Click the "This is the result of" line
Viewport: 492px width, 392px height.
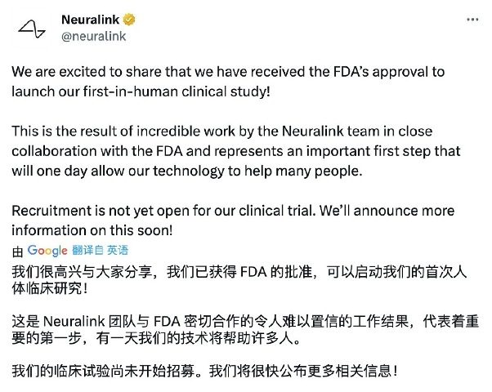click(x=222, y=131)
